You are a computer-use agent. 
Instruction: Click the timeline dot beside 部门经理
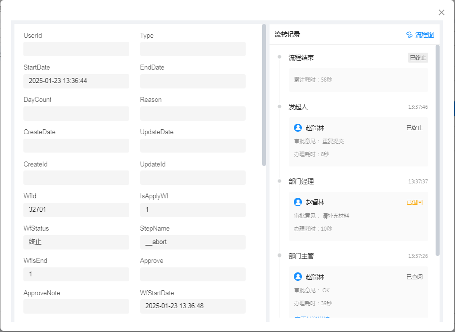click(279, 181)
